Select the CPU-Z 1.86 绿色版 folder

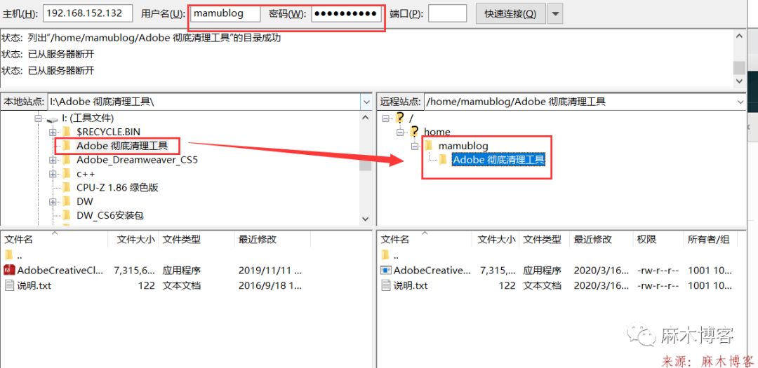coord(117,187)
